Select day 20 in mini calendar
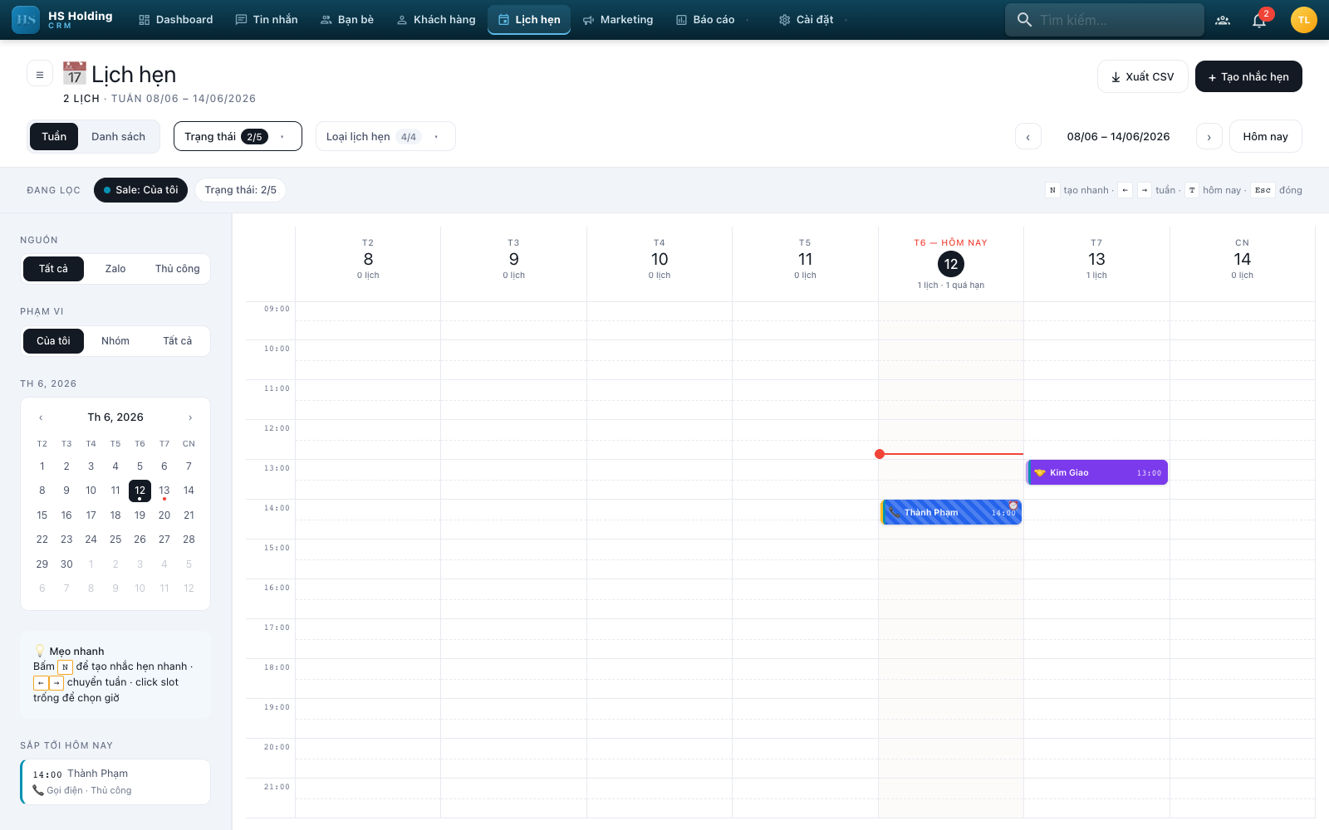The width and height of the screenshot is (1329, 830). click(164, 515)
